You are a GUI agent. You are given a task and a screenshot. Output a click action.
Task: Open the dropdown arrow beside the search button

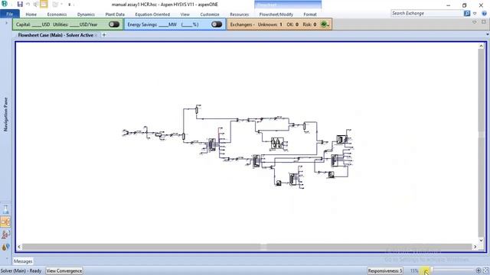[475, 14]
